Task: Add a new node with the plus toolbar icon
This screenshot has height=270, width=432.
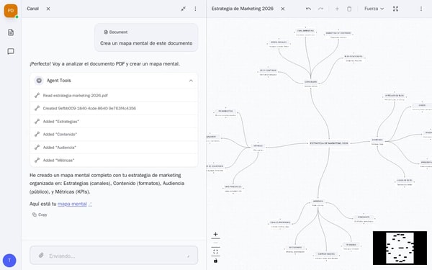Action: 337,9
